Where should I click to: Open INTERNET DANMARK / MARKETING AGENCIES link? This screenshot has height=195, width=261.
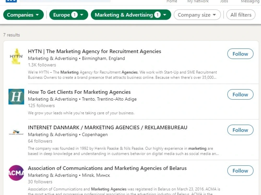pos(108,127)
